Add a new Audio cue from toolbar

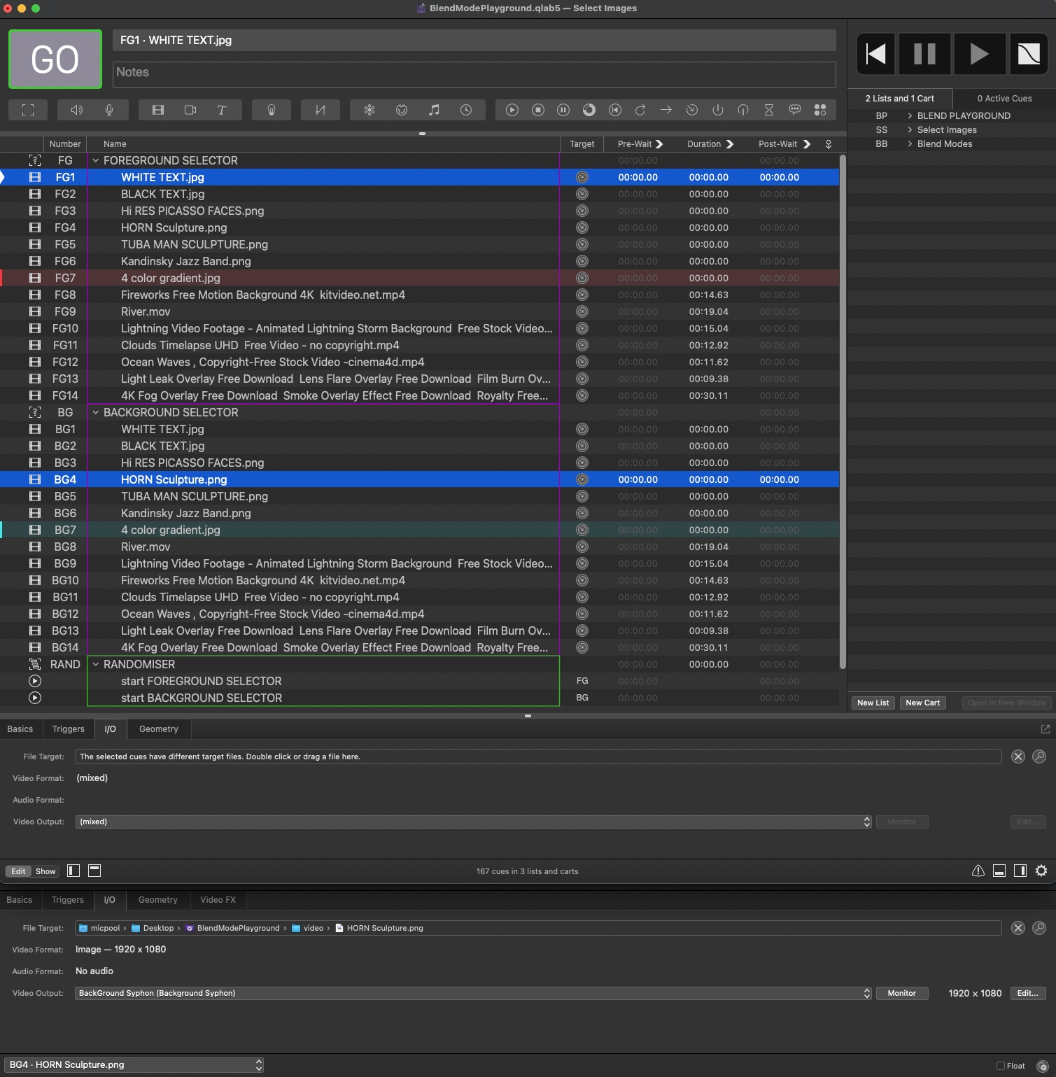pos(77,110)
